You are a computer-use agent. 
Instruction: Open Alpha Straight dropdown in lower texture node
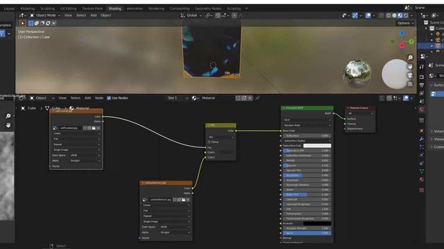[x=175, y=232]
